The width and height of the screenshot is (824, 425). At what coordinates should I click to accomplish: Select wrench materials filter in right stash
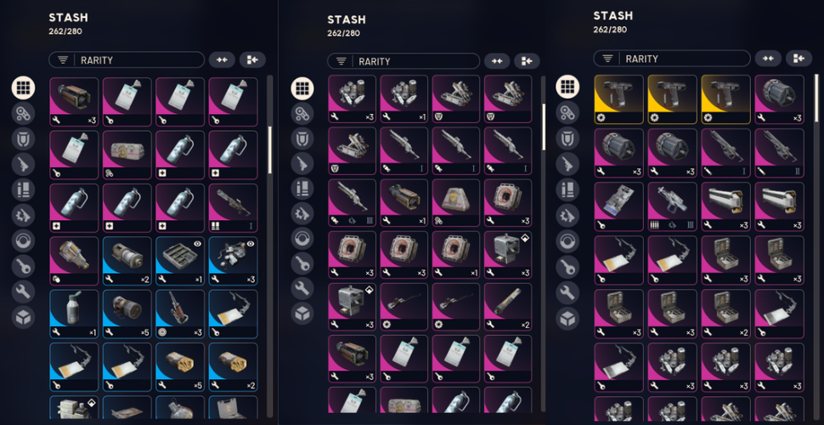point(567,292)
